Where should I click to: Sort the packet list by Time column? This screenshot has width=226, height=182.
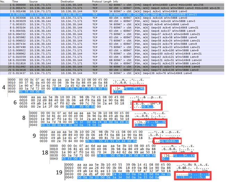coord(15,2)
